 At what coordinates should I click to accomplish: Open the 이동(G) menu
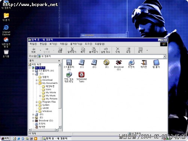tap(64, 44)
